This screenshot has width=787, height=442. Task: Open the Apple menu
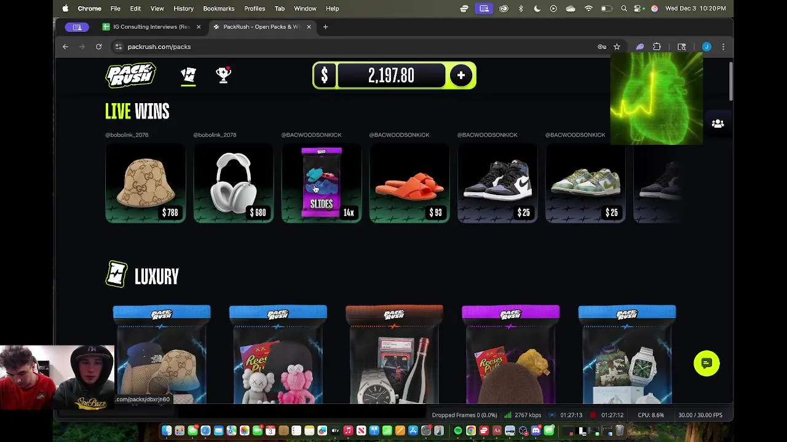click(x=65, y=9)
